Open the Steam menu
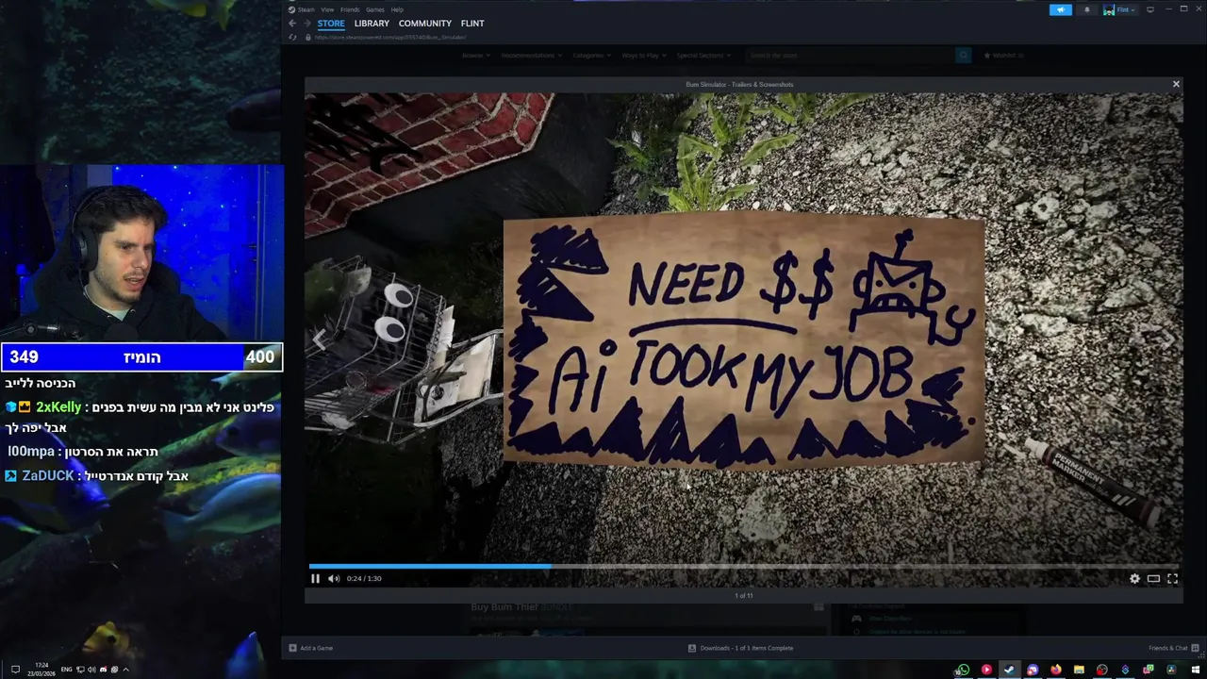The image size is (1207, 679). click(306, 9)
